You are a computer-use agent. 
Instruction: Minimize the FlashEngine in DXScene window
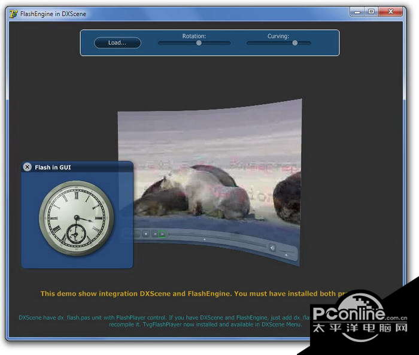point(357,12)
